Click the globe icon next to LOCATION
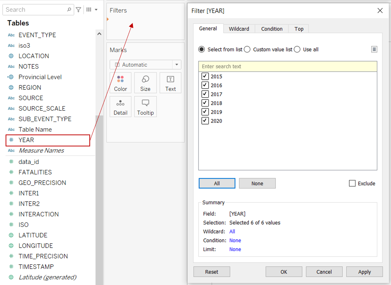The height and width of the screenshot is (285, 391). (x=11, y=56)
